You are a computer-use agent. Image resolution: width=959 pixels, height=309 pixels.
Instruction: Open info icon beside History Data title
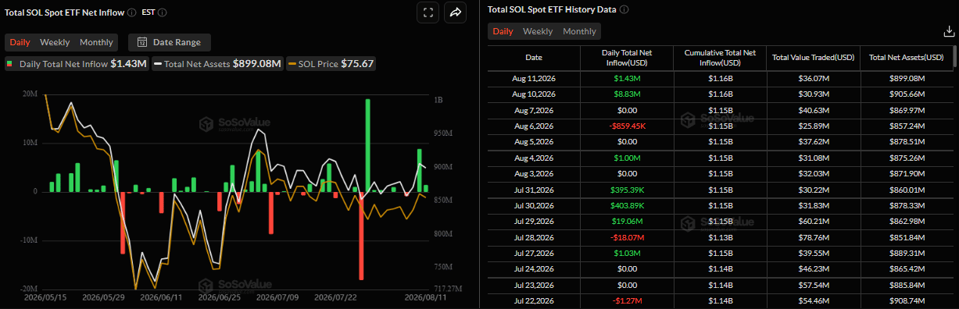coord(624,9)
